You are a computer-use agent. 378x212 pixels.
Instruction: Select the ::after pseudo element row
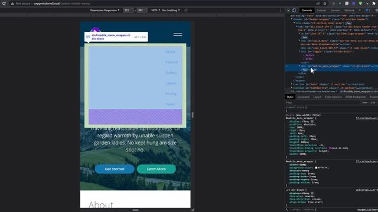309,59
